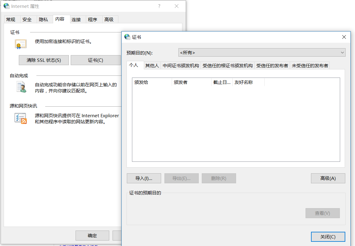Click the AutoComplete person-document icon
Screen dimensions: 355x246
pyautogui.click(x=22, y=87)
